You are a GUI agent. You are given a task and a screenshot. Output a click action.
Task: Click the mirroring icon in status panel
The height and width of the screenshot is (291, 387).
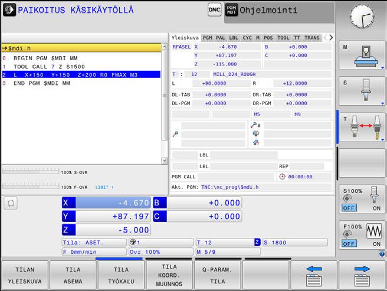point(255,133)
